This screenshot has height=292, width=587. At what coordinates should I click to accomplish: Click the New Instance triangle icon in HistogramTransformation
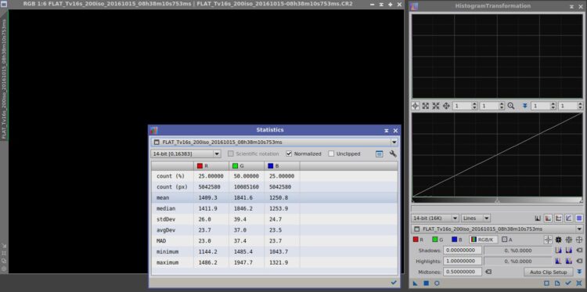[x=415, y=283]
